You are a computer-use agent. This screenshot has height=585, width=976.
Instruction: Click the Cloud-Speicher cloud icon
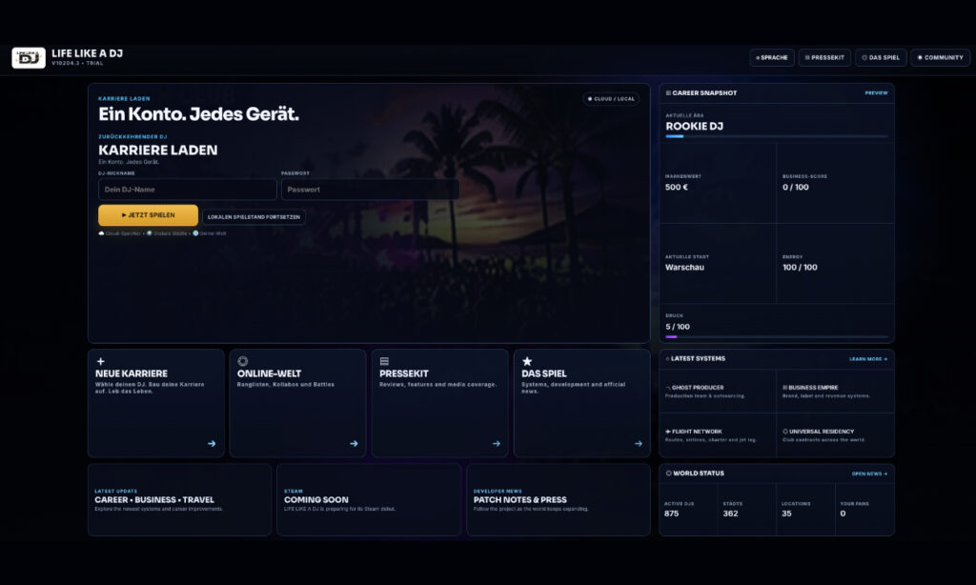101,233
